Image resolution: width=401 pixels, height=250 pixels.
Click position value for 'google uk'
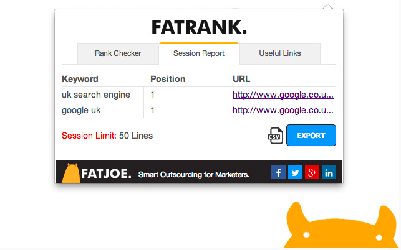coord(152,111)
